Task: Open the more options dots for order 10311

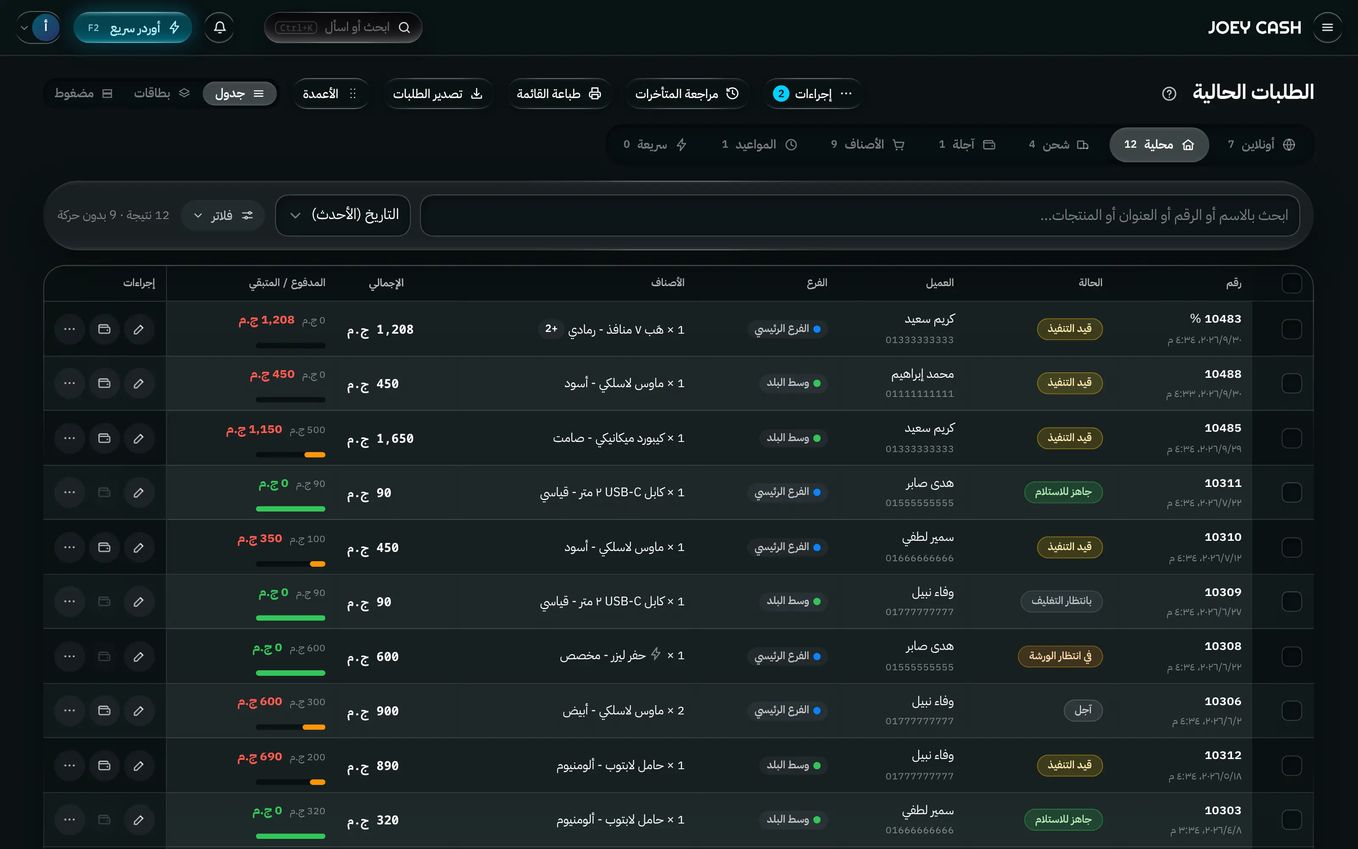Action: click(70, 492)
